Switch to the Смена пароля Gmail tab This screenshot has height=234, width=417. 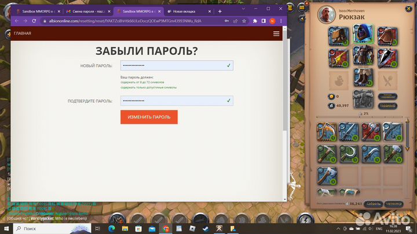point(89,12)
